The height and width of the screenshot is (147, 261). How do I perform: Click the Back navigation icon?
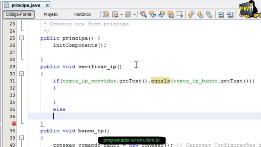(x=115, y=15)
